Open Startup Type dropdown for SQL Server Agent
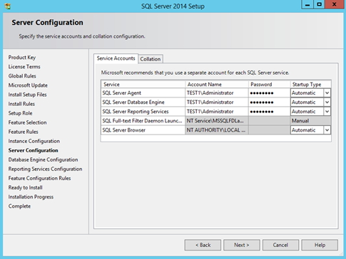 tap(327, 92)
